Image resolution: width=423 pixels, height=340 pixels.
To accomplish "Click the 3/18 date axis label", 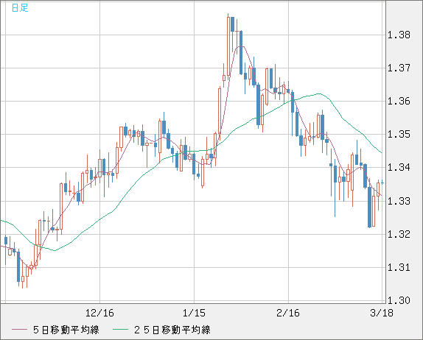I will (x=382, y=313).
